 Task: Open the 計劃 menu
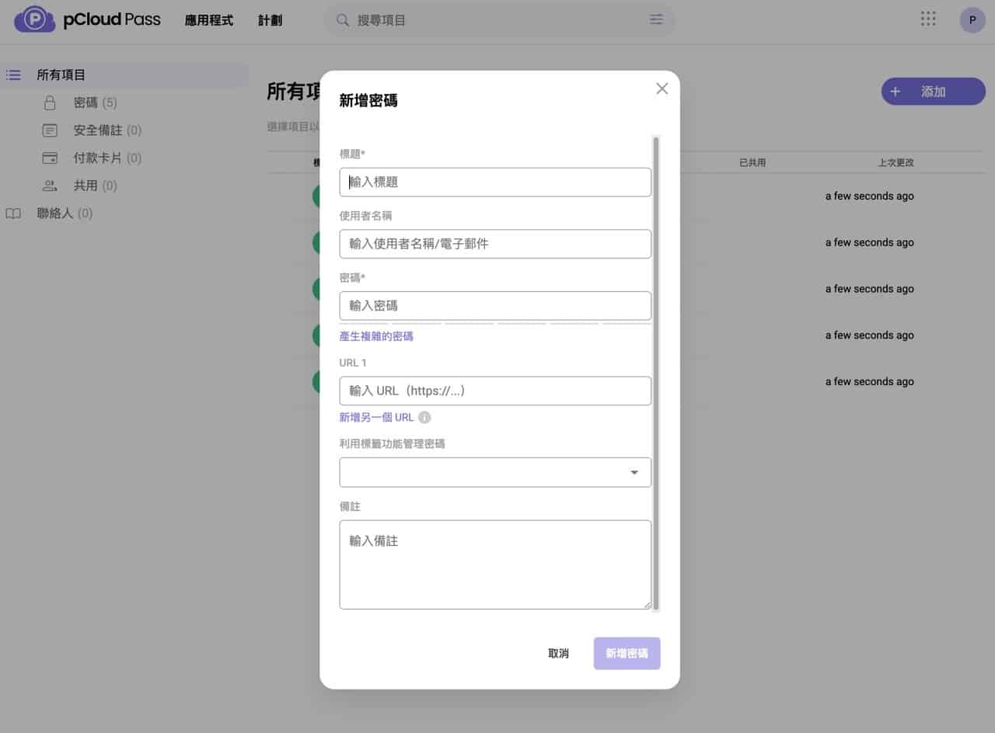coord(271,21)
